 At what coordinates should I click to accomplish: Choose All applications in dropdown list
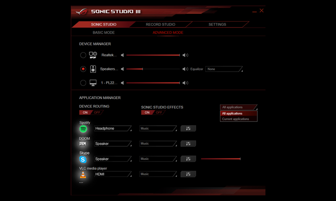pos(239,113)
